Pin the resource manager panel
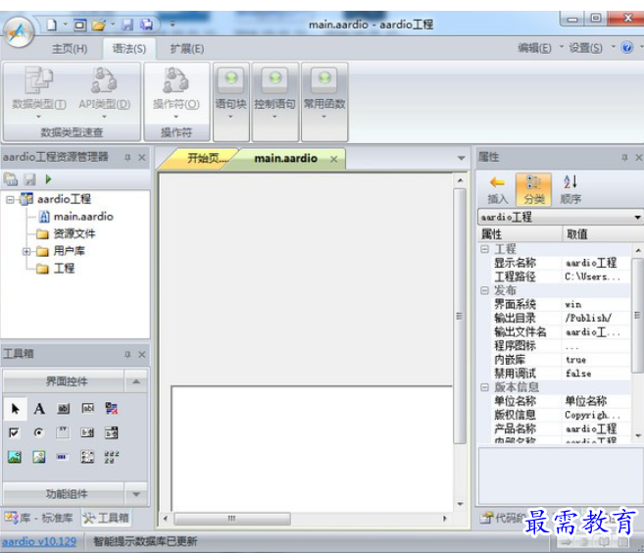Image resolution: width=644 pixels, height=553 pixels. coord(127,157)
